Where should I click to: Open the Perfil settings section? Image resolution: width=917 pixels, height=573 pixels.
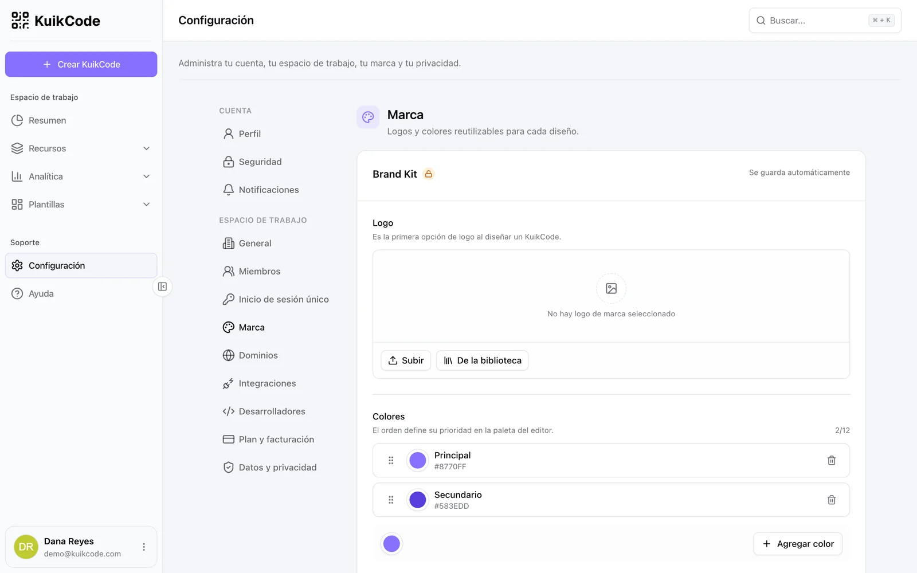coord(241,134)
